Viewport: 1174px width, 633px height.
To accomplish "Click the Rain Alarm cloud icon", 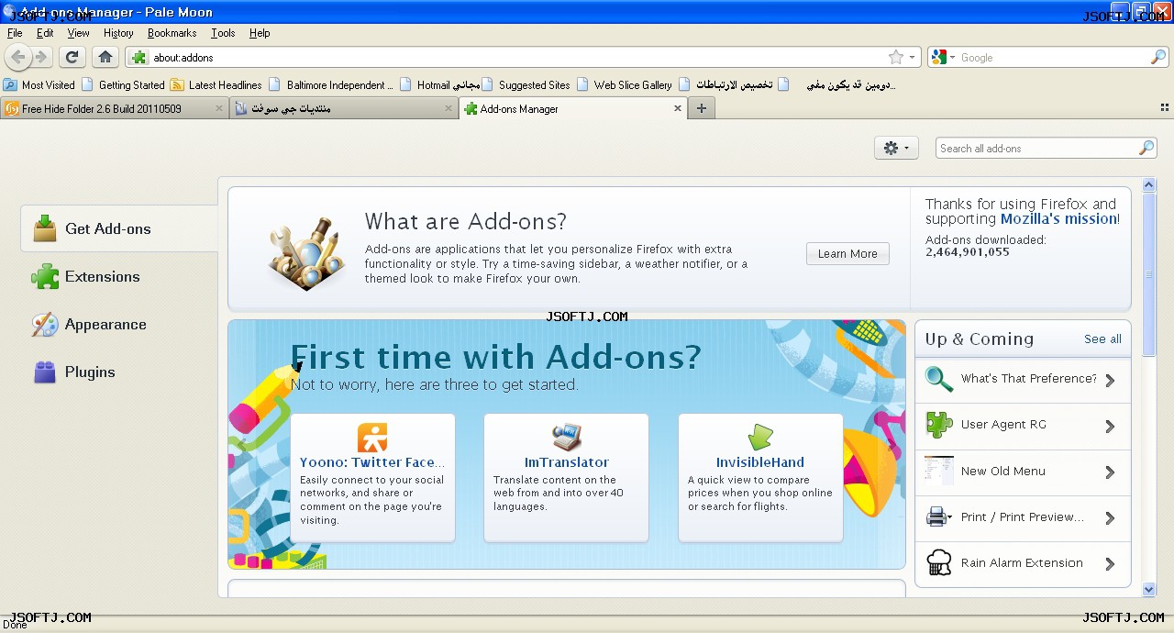I will tap(939, 562).
